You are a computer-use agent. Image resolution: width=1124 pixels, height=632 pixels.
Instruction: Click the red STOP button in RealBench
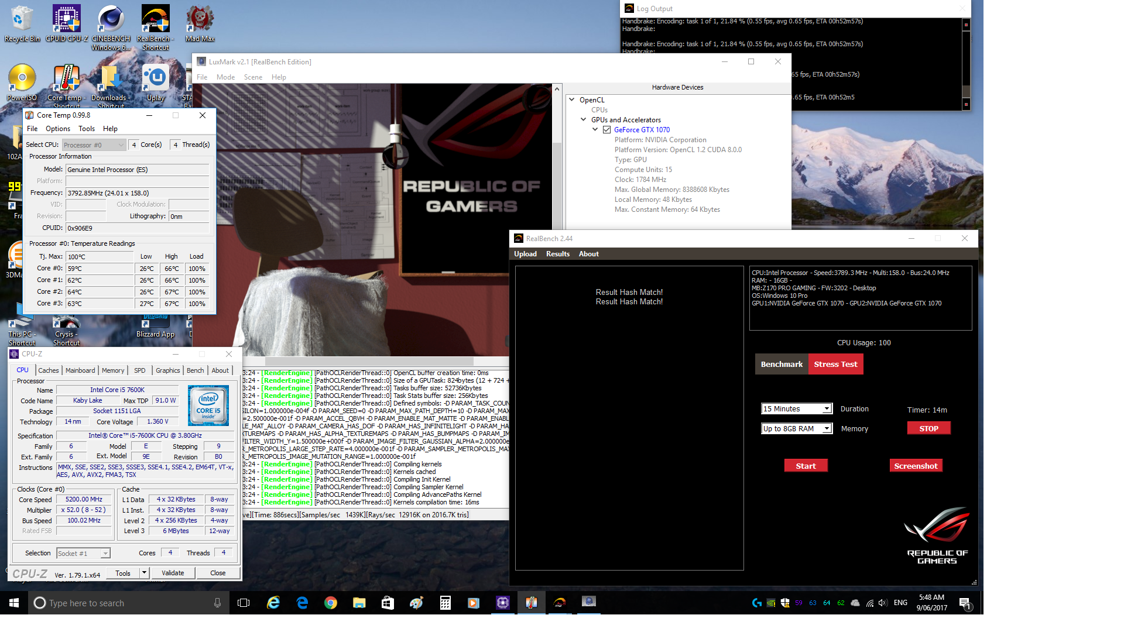click(928, 428)
